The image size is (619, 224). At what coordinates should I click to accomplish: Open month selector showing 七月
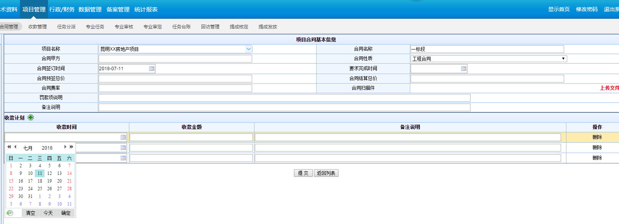tap(28, 148)
